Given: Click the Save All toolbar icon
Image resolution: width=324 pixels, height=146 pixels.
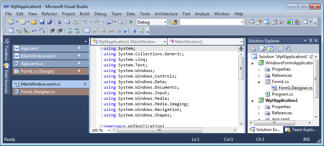Looking at the screenshot, I should [49, 22].
